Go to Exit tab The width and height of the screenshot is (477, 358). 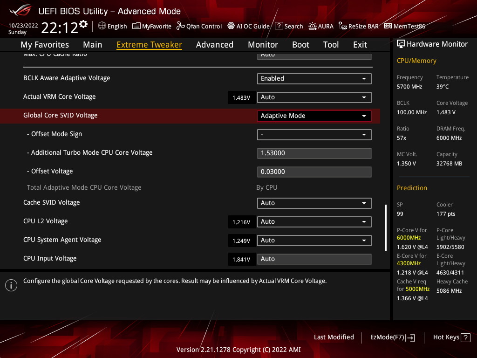coord(360,45)
